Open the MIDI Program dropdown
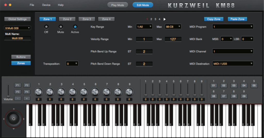This screenshot has width=264, height=138. 233,27
